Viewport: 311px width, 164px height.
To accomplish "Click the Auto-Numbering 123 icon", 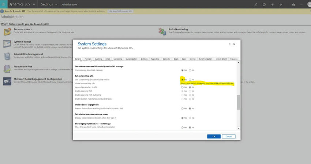I will pyautogui.click(x=162, y=31).
